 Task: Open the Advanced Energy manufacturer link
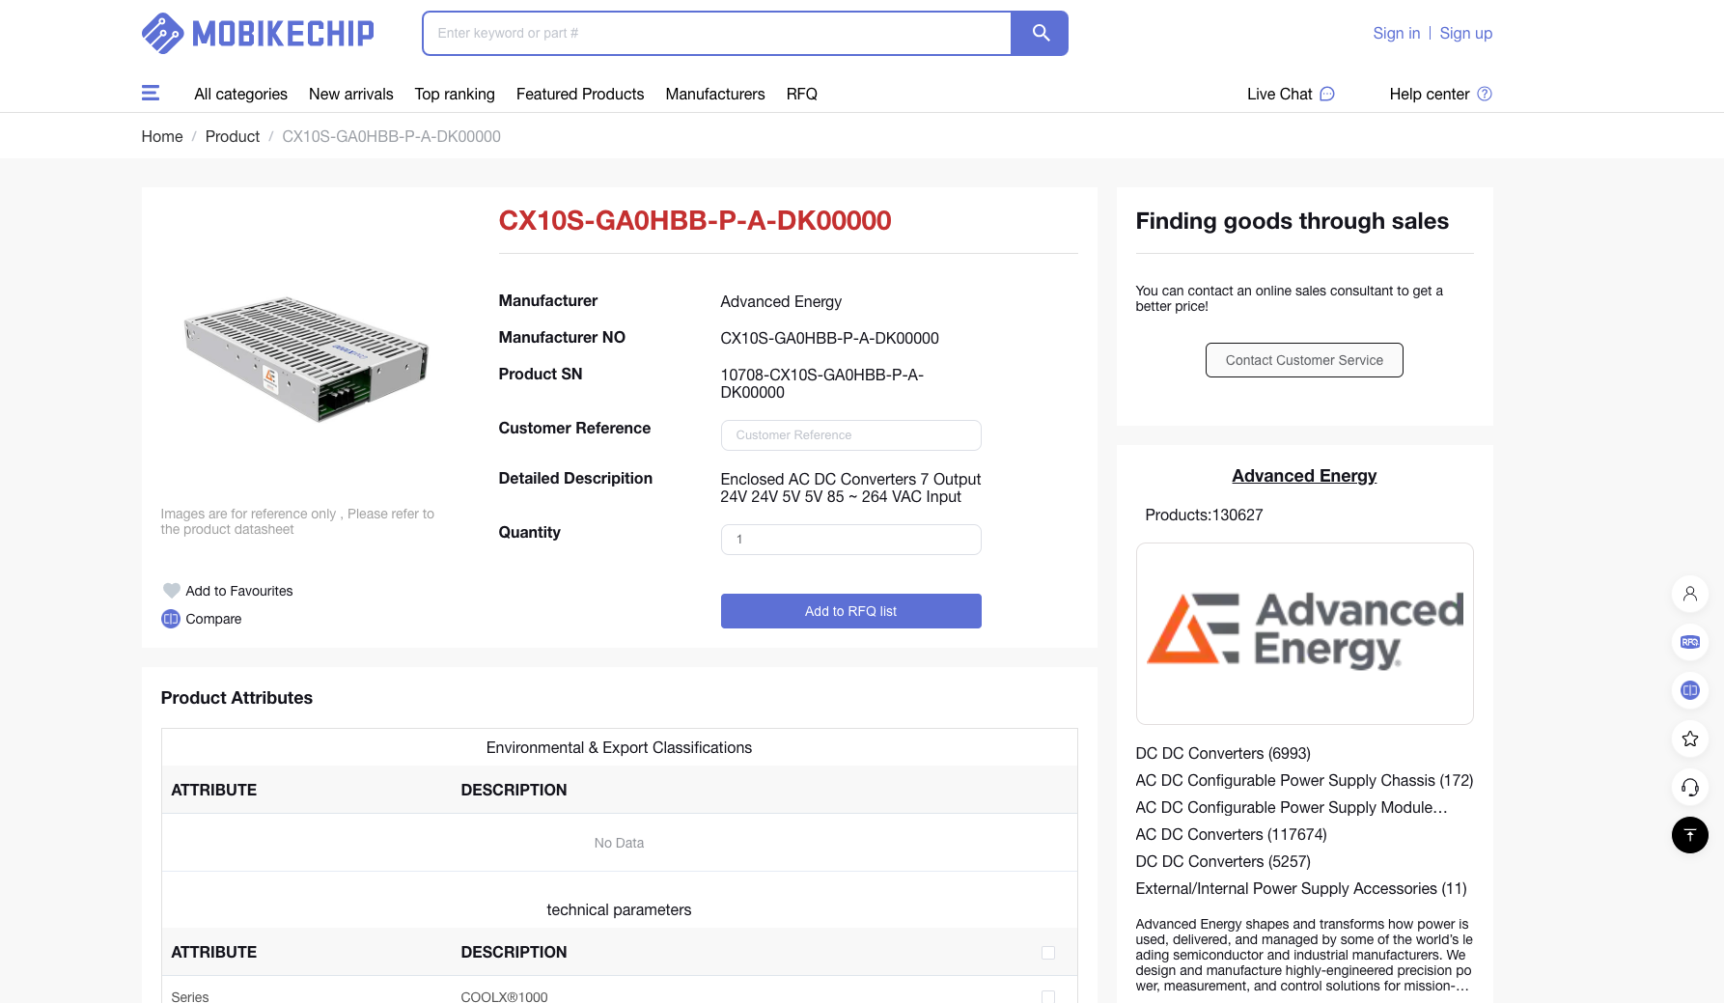(x=1304, y=476)
